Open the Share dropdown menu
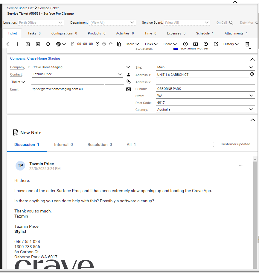Viewport: 259px width, 273px height. [x=170, y=44]
